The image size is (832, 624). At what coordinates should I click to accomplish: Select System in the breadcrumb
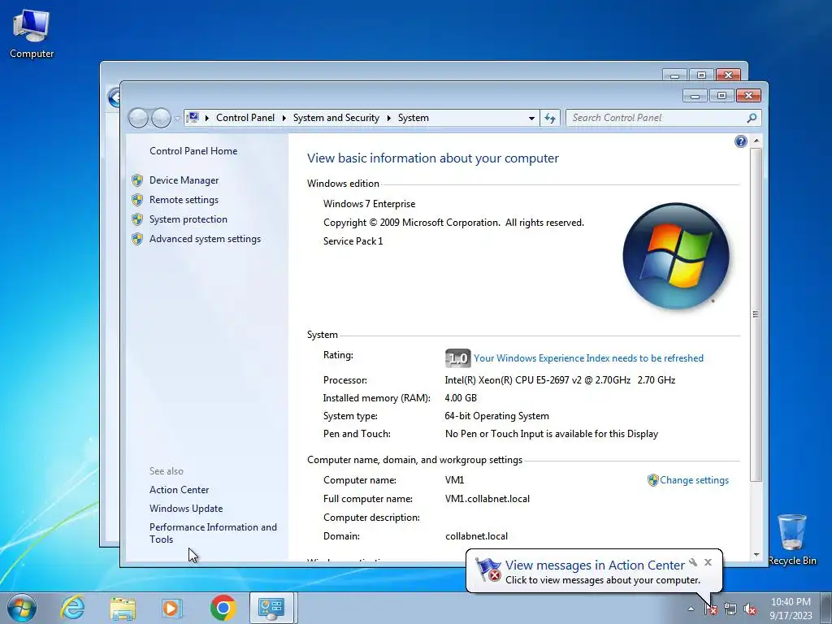tap(413, 118)
